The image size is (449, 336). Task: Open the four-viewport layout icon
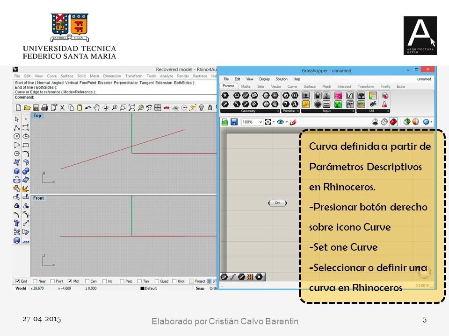point(158,107)
